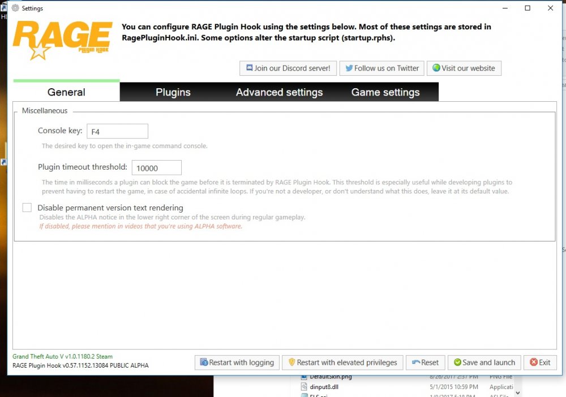The image size is (566, 397).
Task: Save and launch the game
Action: pos(484,363)
